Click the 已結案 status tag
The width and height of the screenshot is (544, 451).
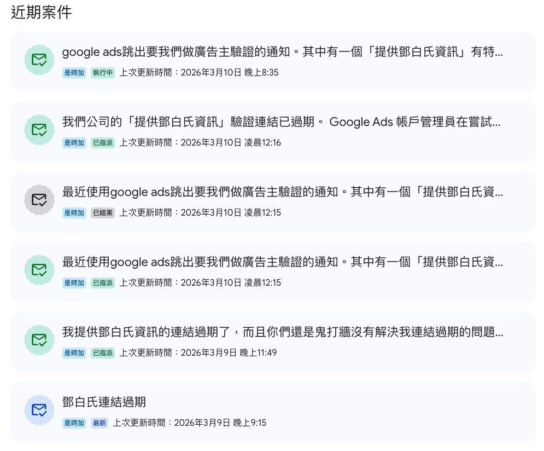click(x=103, y=213)
